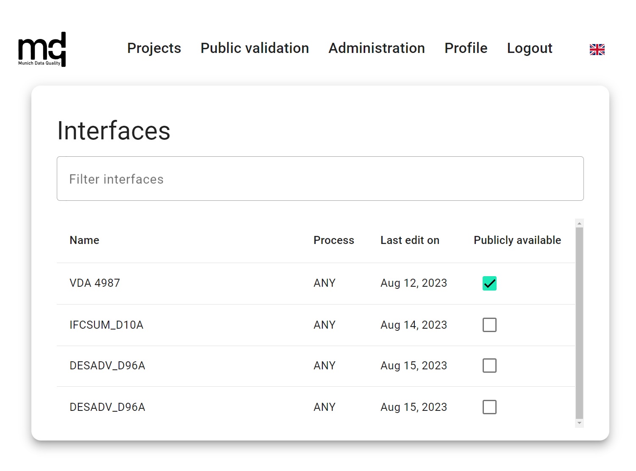The height and width of the screenshot is (471, 636).
Task: Click the scrollbar down arrow
Action: (579, 423)
